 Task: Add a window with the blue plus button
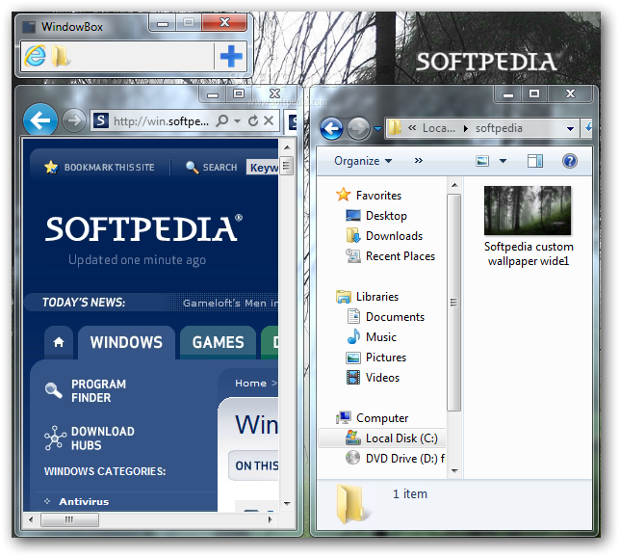coord(231,56)
